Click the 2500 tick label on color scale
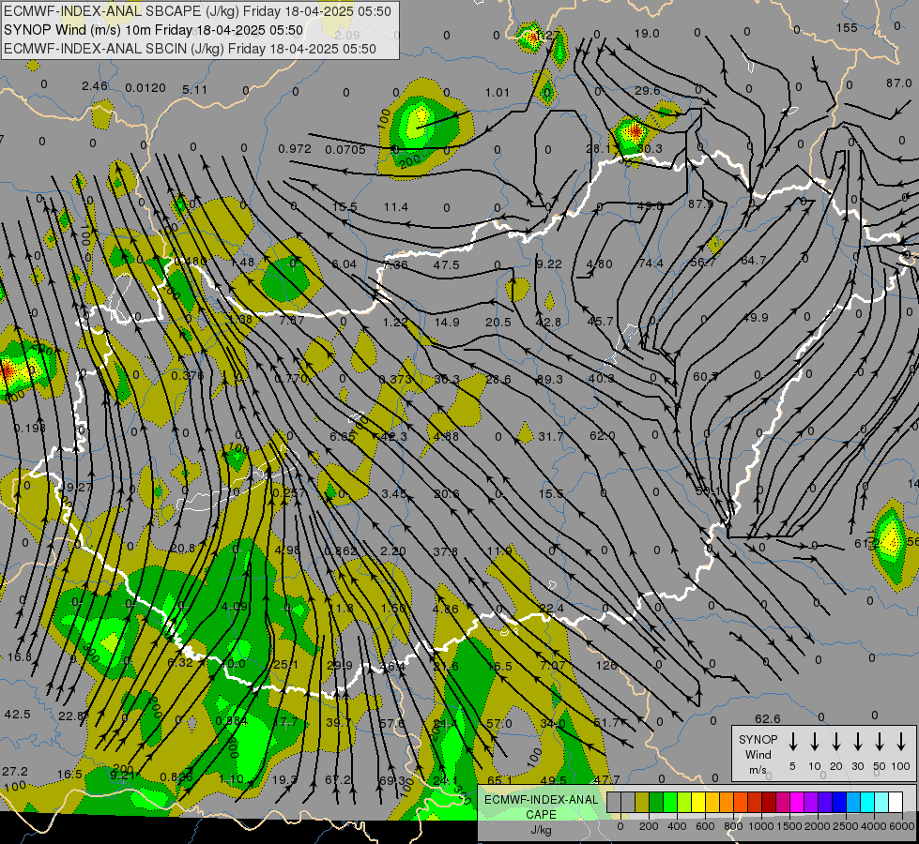Image resolution: width=919 pixels, height=844 pixels. 846,826
